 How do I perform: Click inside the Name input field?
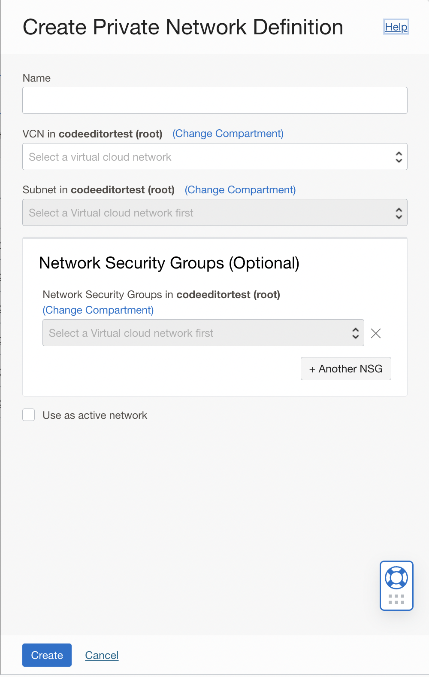(214, 100)
